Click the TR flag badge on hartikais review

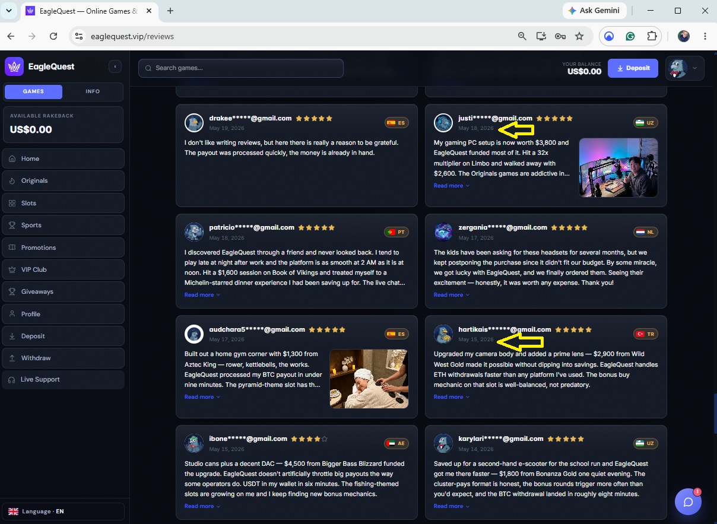(646, 334)
